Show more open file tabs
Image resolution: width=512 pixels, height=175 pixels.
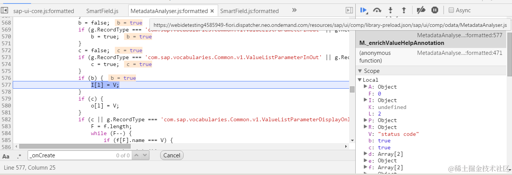tap(294, 10)
